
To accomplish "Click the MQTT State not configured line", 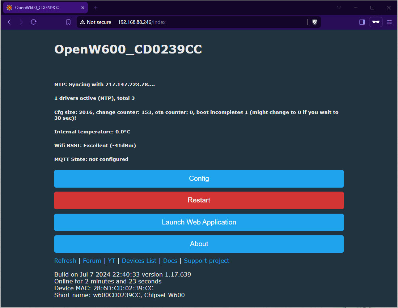I will [x=92, y=159].
